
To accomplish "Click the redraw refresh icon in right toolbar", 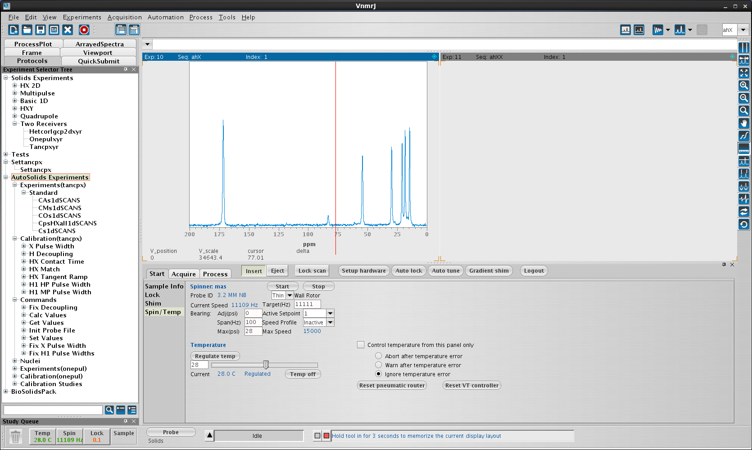I will tap(744, 224).
